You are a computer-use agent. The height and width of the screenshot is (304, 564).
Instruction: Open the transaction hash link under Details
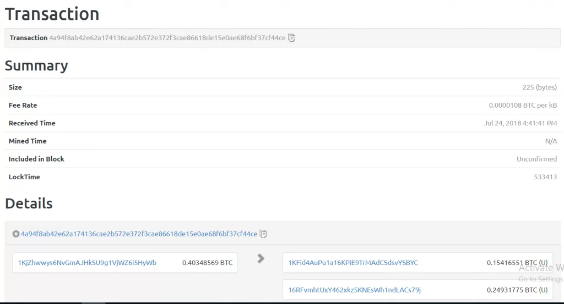(139, 234)
